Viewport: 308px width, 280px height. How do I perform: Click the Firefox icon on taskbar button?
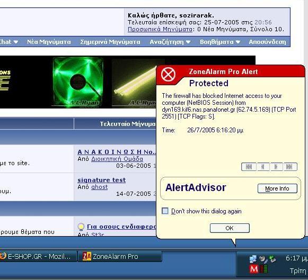[3, 256]
